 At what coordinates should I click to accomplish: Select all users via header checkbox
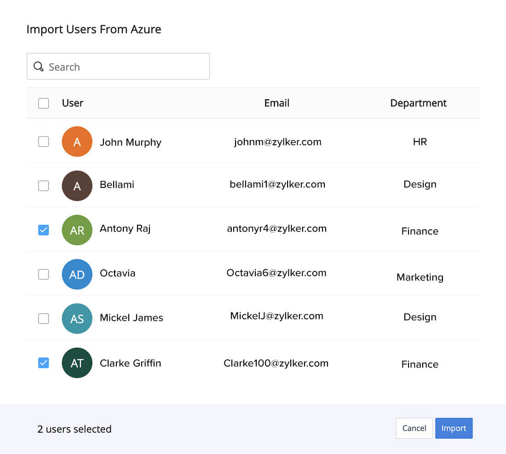pyautogui.click(x=43, y=103)
